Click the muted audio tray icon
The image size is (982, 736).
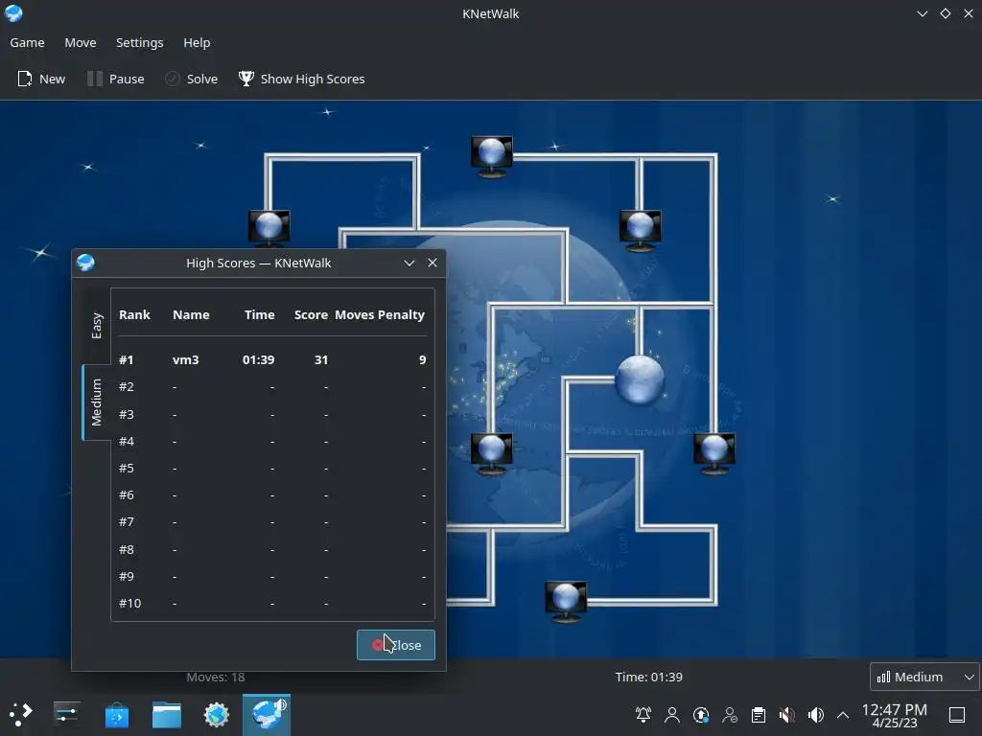click(x=787, y=715)
